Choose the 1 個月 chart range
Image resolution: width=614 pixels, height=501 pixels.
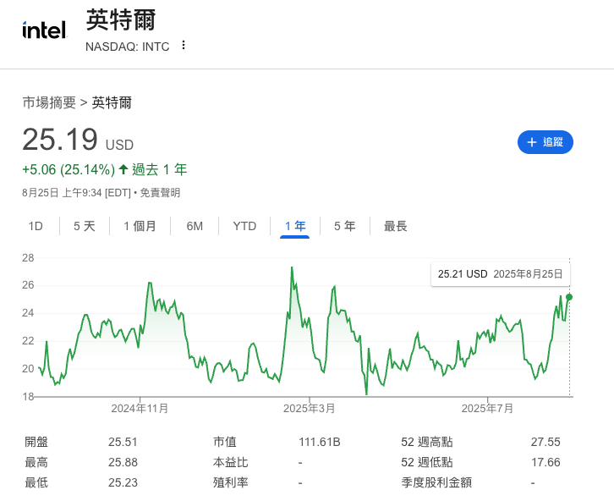point(140,226)
